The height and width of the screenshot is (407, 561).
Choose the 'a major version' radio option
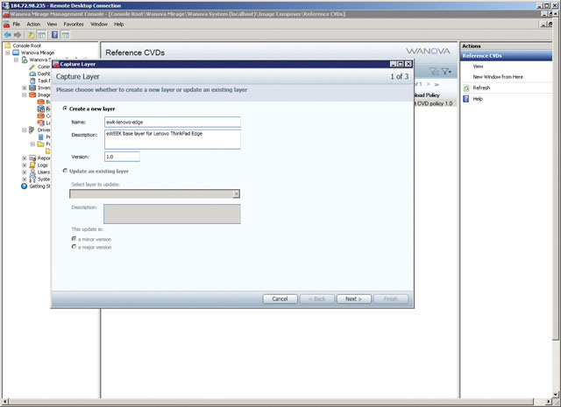coord(74,247)
